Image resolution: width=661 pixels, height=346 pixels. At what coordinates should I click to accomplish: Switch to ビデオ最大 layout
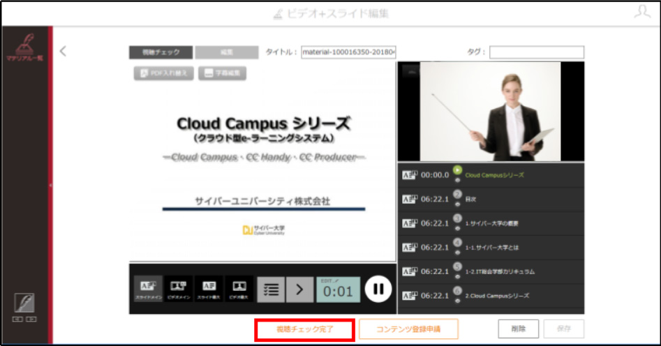click(x=239, y=289)
